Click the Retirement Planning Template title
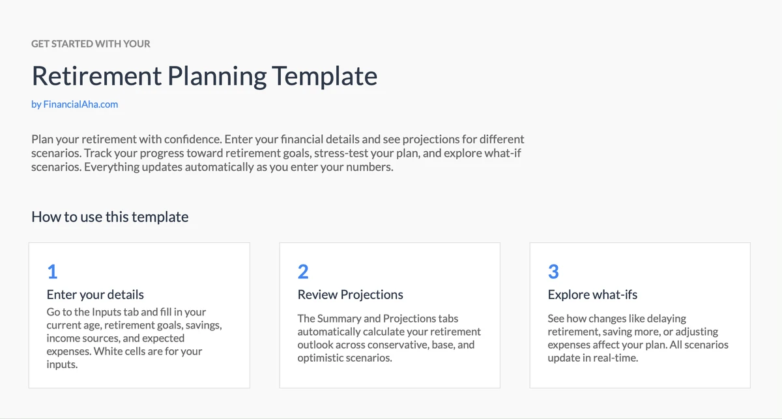The height and width of the screenshot is (419, 782). tap(204, 76)
